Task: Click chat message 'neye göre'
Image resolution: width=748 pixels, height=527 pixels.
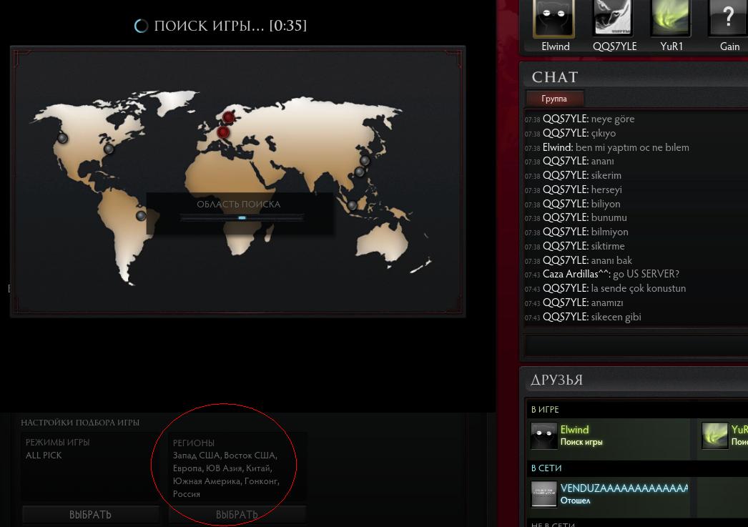Action: pos(613,119)
